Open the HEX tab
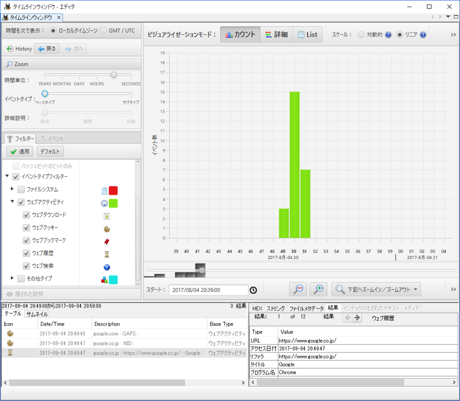Screen dimensions: 460x401 257,308
